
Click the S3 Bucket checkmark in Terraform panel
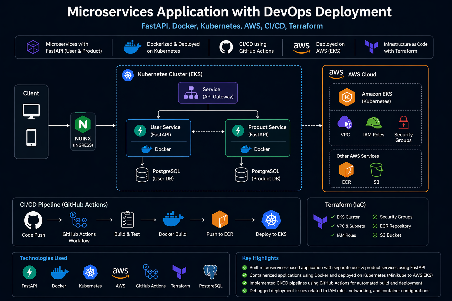(x=375, y=235)
